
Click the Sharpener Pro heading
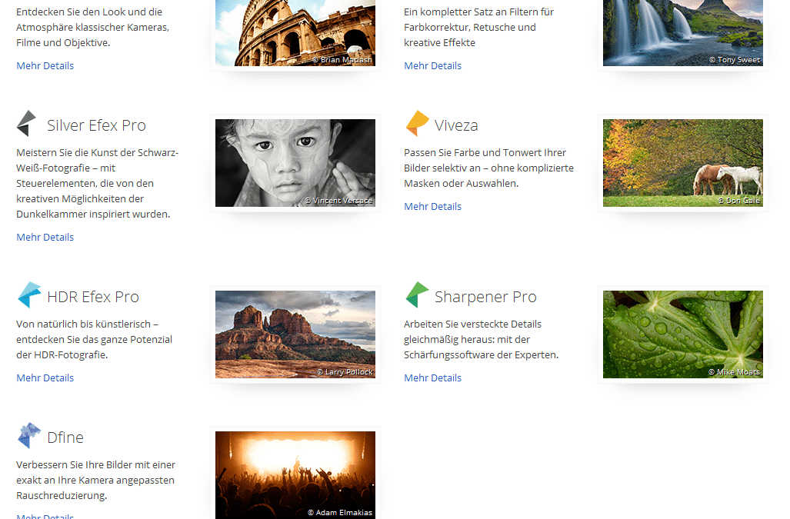(485, 297)
